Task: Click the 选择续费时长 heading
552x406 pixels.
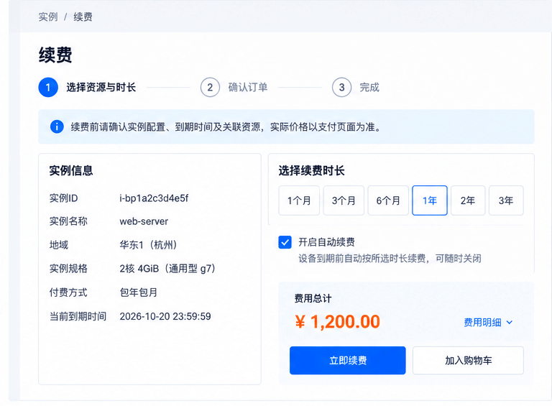Action: (311, 170)
